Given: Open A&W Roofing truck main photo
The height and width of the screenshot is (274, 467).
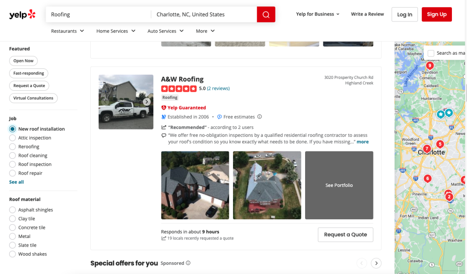Looking at the screenshot, I should (x=126, y=102).
